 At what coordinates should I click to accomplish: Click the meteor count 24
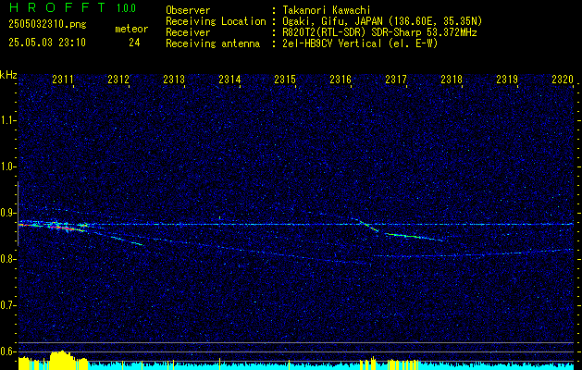[134, 43]
